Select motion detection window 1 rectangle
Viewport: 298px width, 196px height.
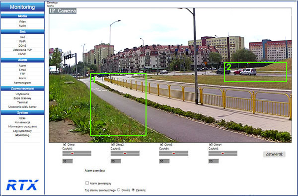point(118,104)
